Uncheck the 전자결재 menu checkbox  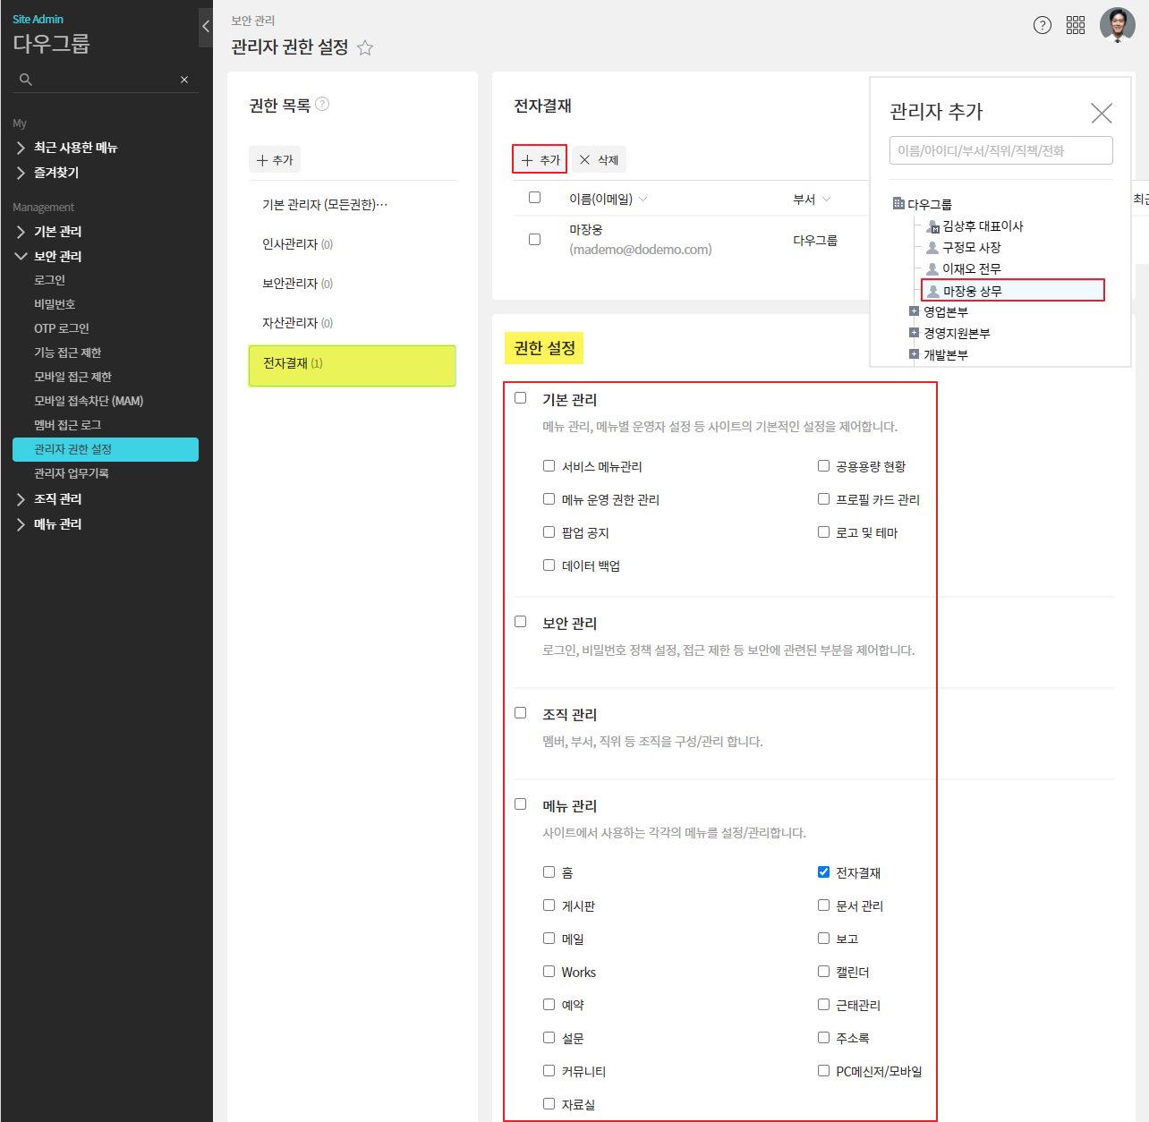point(823,872)
